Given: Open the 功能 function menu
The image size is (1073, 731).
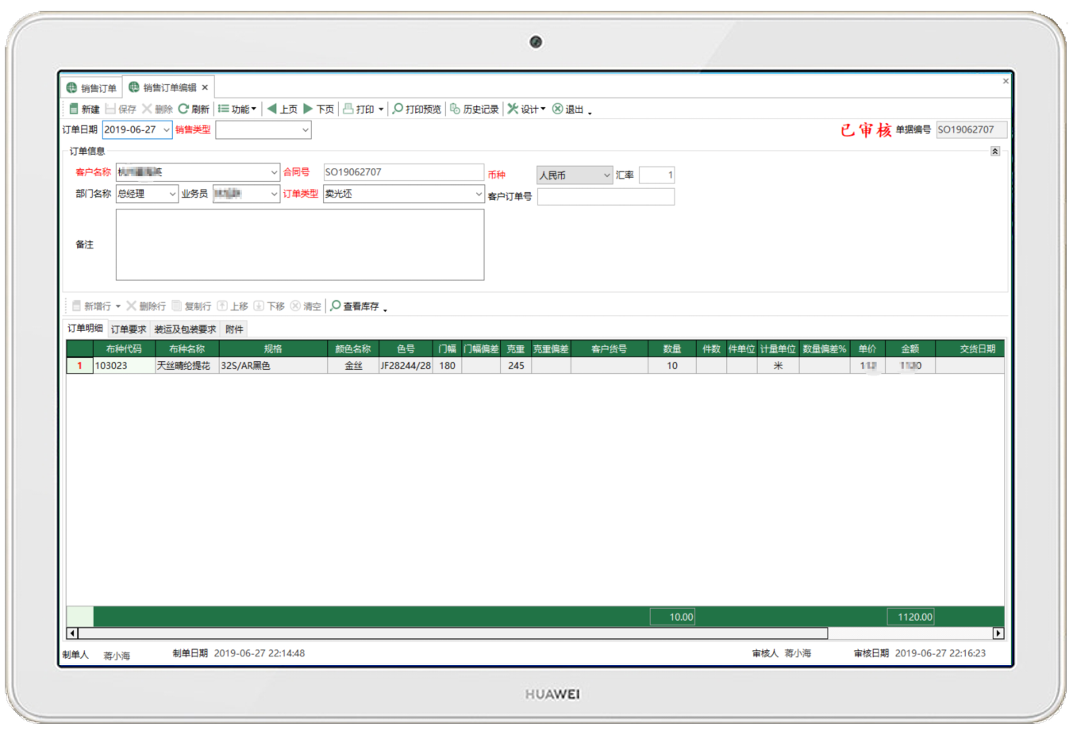Looking at the screenshot, I should [x=237, y=109].
